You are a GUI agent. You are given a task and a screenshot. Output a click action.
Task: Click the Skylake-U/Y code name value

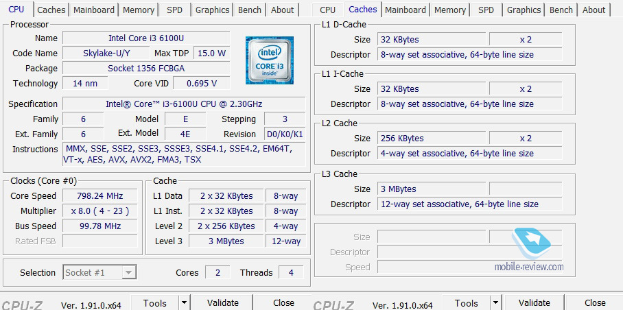(106, 53)
